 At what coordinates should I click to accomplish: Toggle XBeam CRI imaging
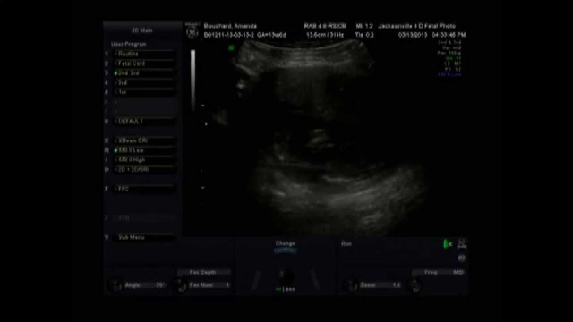click(x=144, y=140)
